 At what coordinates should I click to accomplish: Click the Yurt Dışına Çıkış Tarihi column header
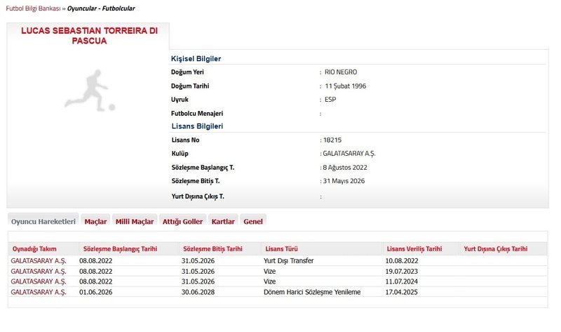(x=496, y=249)
